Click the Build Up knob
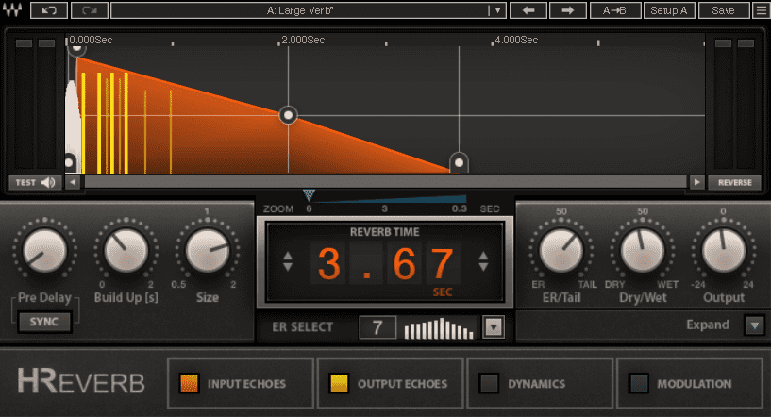Image resolution: width=771 pixels, height=417 pixels. point(126,251)
